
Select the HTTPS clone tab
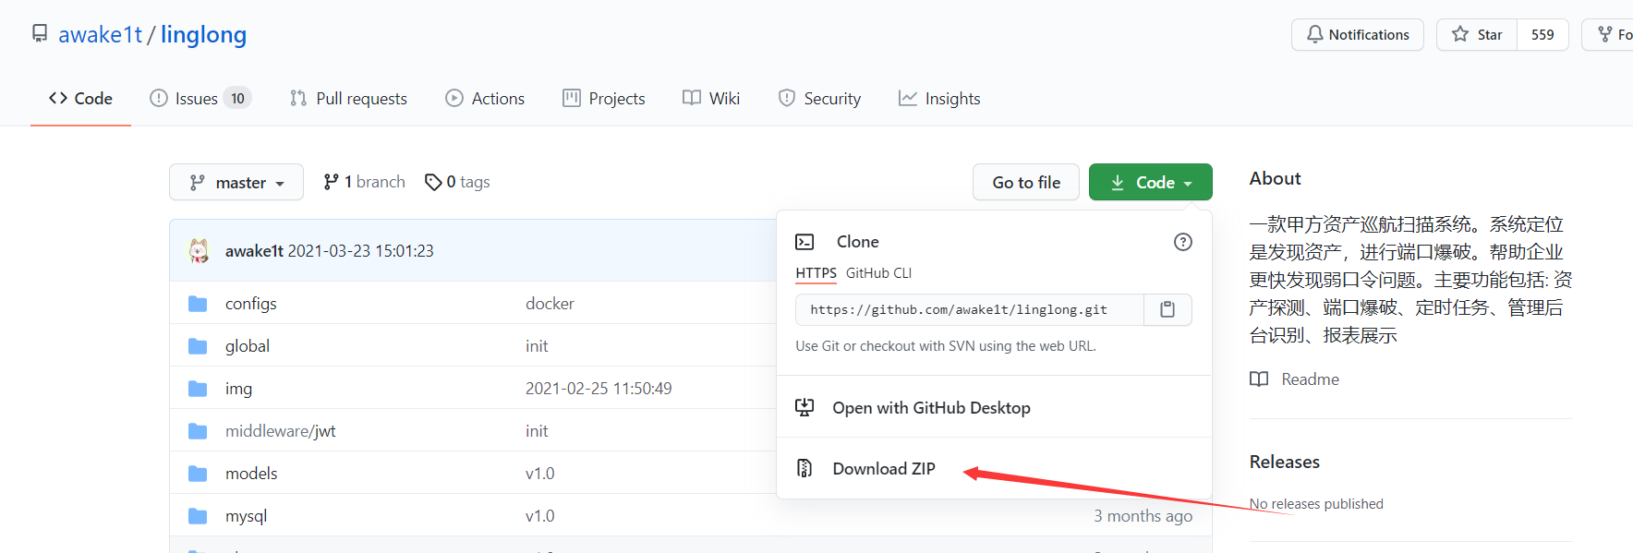pos(816,273)
